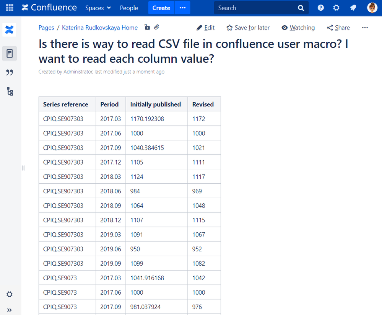Follow the Pages breadcrumb link
Screen dimensions: 382x315
[46, 28]
